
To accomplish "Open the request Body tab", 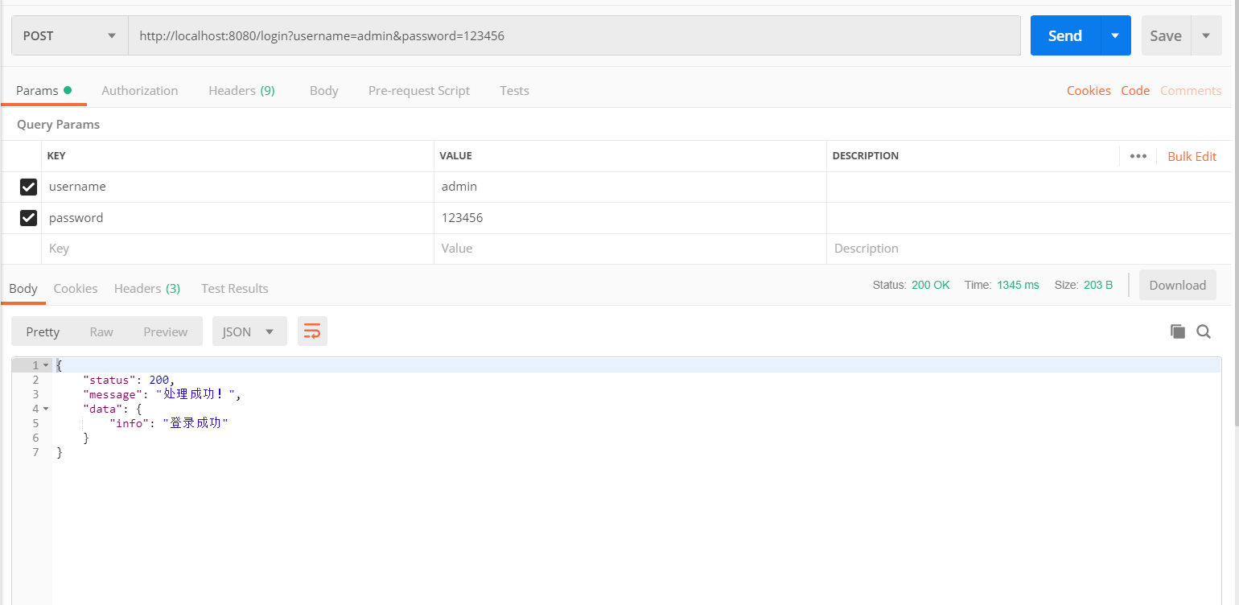I will 324,90.
